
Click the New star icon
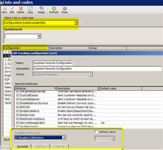pos(5,9)
